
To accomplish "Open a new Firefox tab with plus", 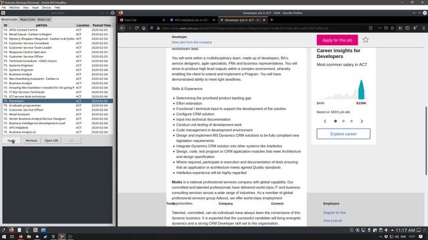I will (x=272, y=20).
